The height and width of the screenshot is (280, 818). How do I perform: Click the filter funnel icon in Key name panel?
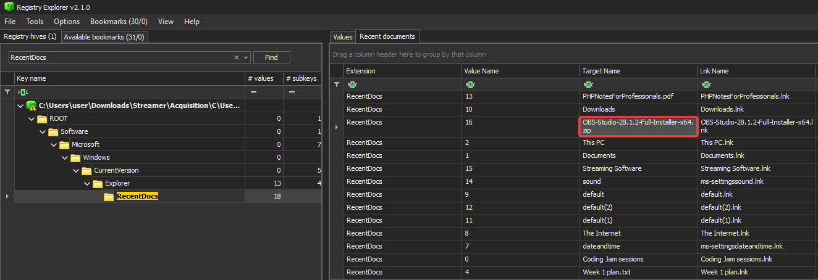pos(7,92)
